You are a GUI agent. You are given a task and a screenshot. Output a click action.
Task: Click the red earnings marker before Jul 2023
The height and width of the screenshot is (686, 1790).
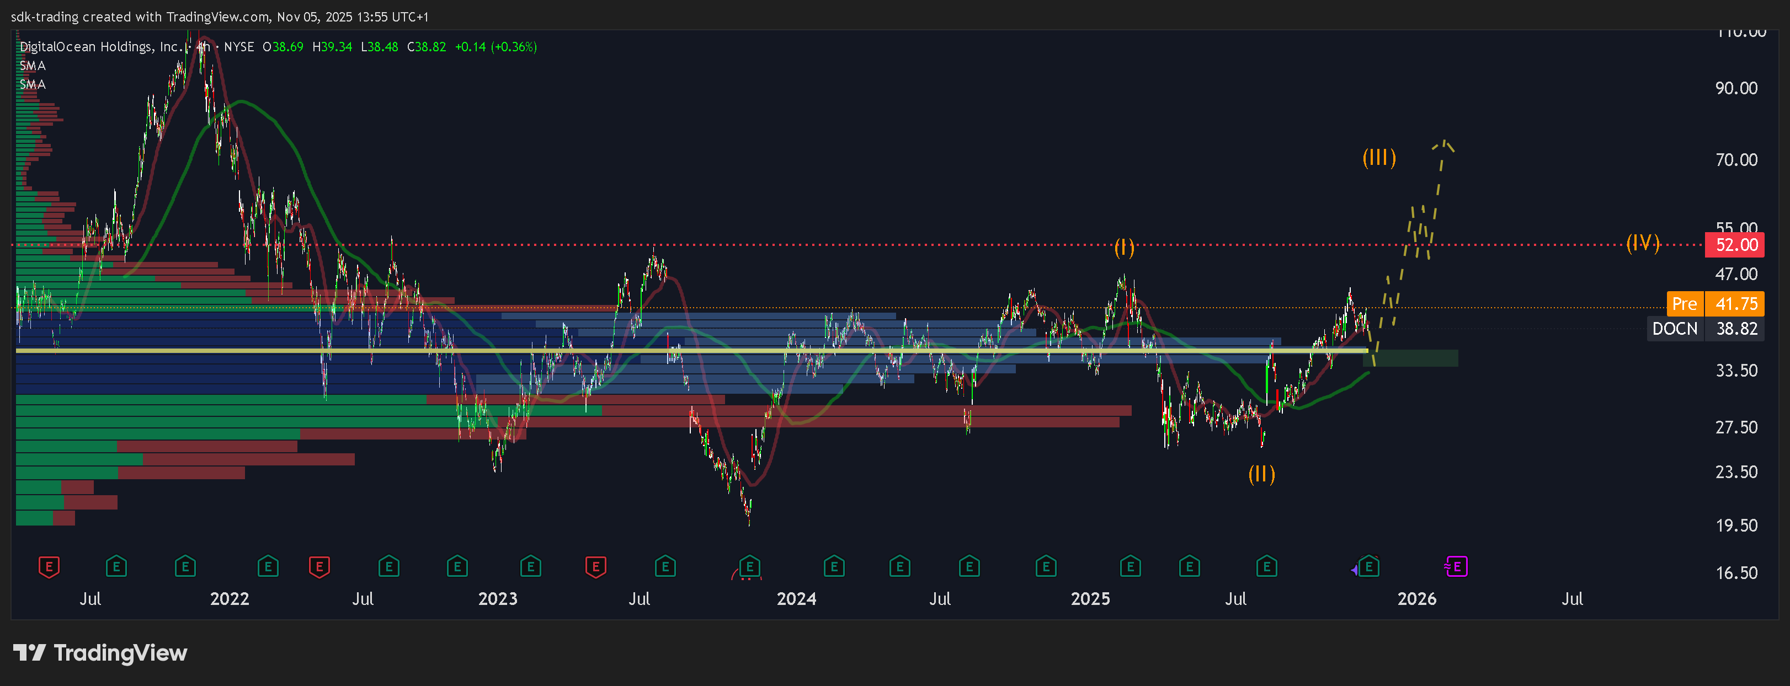pyautogui.click(x=595, y=567)
